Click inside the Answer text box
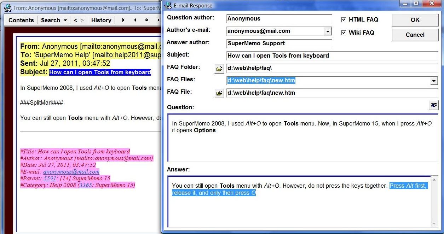The width and height of the screenshot is (444, 234). coord(299,201)
